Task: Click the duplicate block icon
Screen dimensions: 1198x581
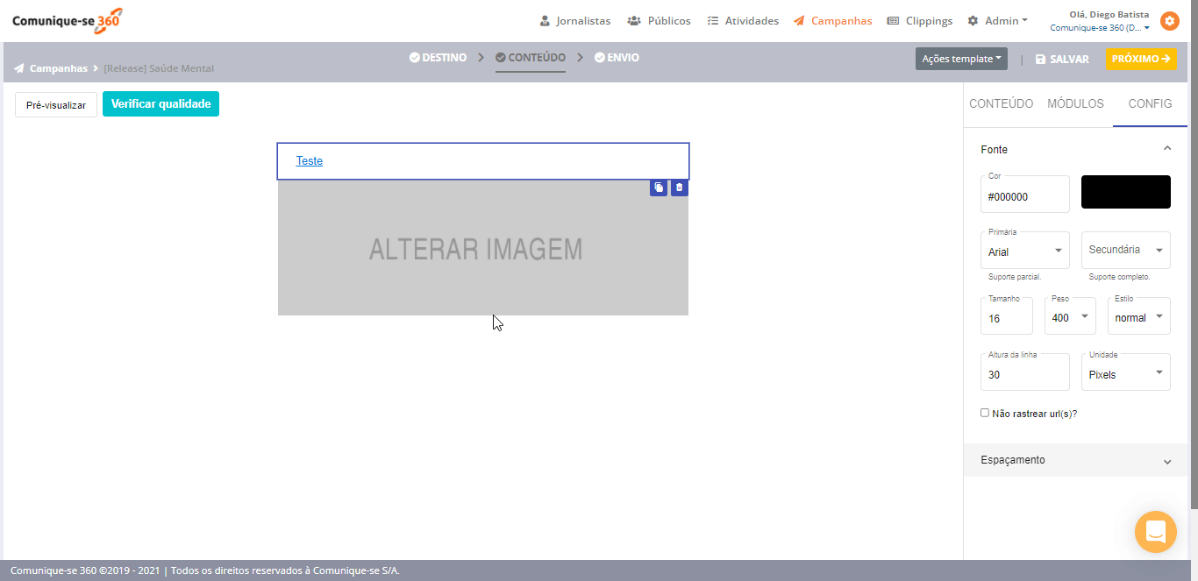Action: 659,188
